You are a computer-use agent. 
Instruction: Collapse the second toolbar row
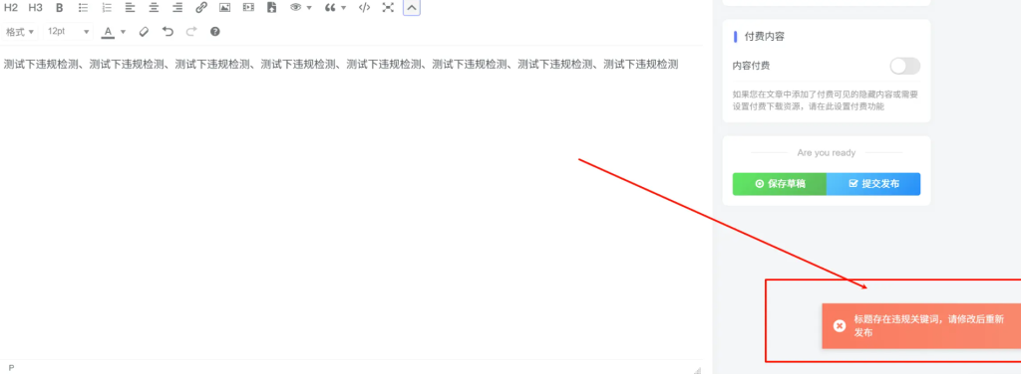(412, 8)
